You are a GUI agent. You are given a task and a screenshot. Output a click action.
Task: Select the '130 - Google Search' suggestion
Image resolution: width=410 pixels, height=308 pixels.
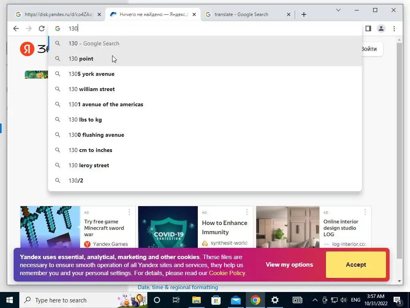point(205,43)
